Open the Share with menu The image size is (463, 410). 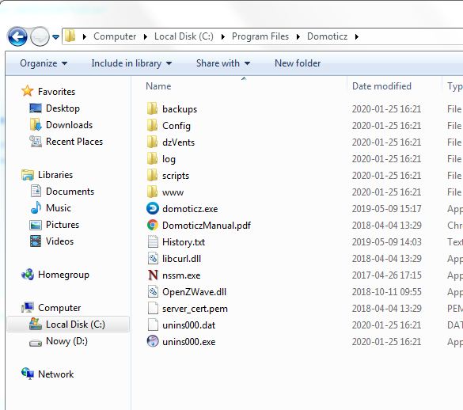click(223, 63)
